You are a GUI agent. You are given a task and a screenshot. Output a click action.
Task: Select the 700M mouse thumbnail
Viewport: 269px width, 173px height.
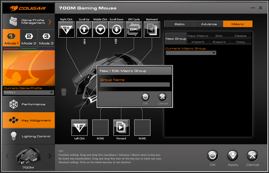[x=28, y=156]
